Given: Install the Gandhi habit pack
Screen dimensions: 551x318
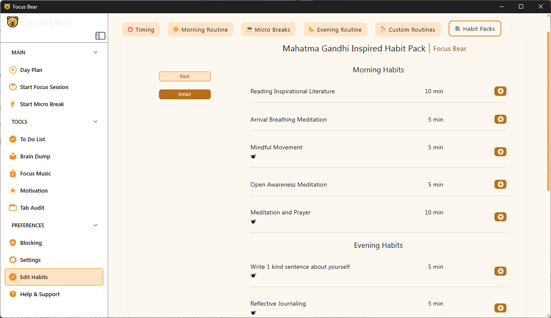Looking at the screenshot, I should coord(185,94).
